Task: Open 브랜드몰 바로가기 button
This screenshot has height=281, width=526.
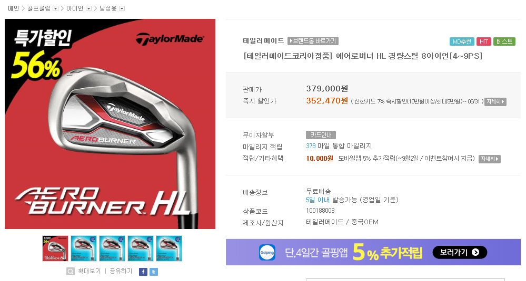Action: 313,41
